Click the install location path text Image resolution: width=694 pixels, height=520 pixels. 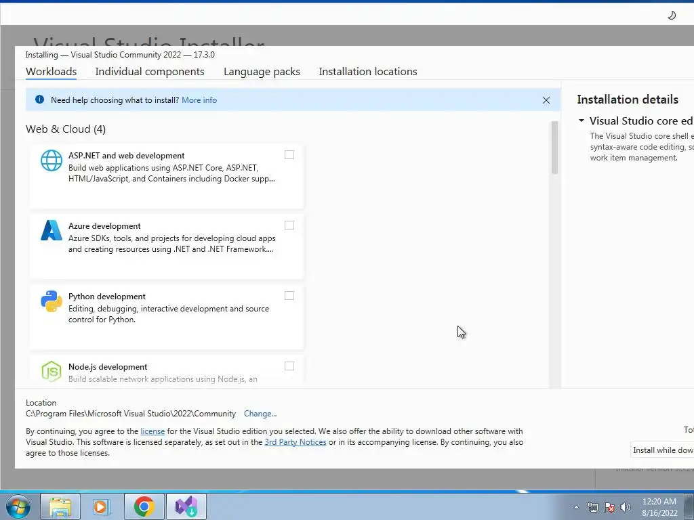click(x=131, y=414)
